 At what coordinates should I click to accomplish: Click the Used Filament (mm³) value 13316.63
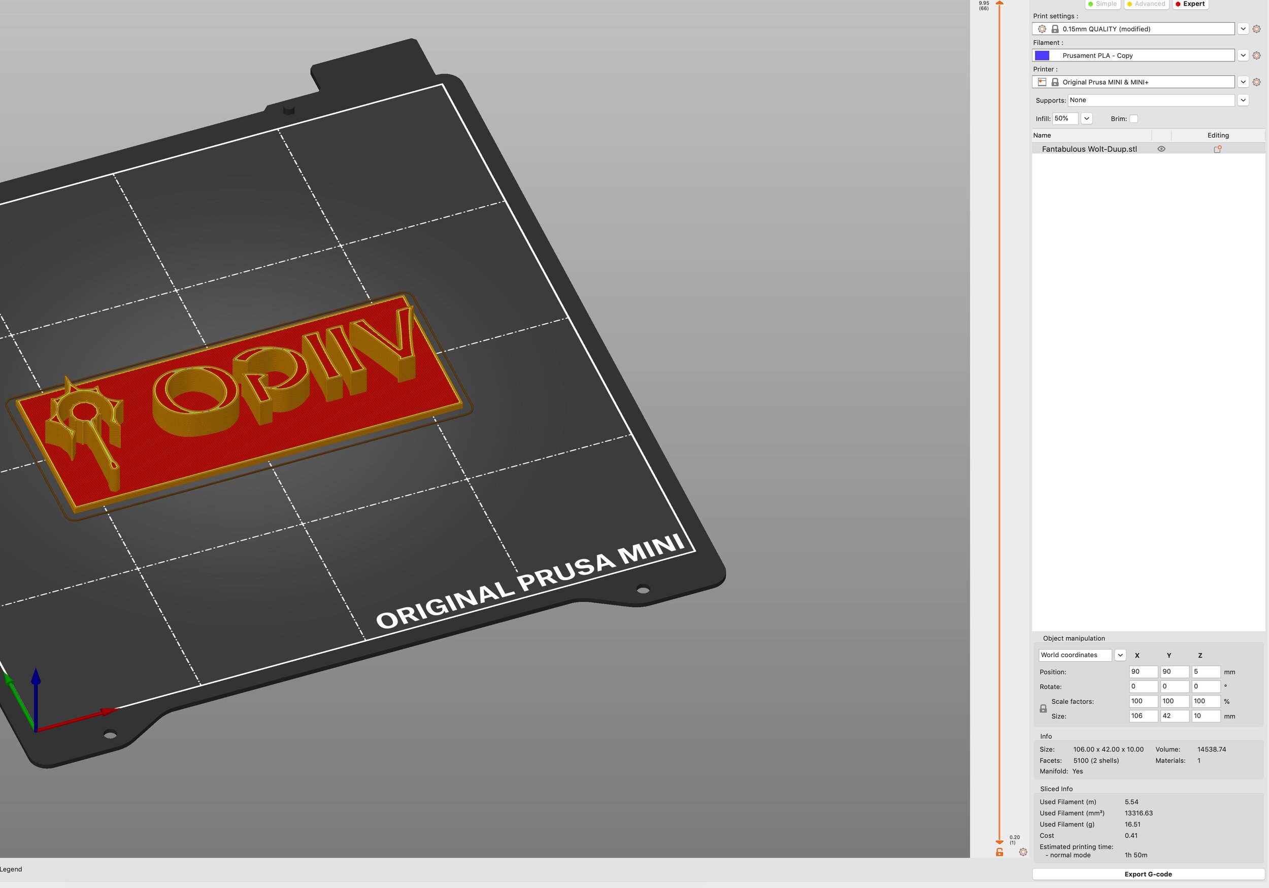pyautogui.click(x=1139, y=813)
